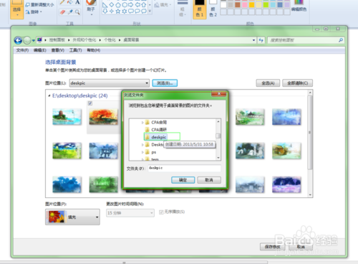
Task: Select the Eraser tool in Paint
Action: (x=62, y=12)
